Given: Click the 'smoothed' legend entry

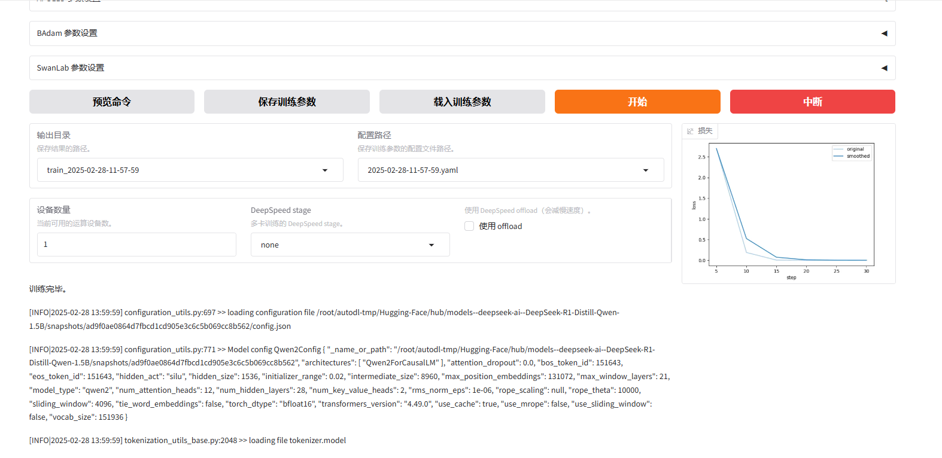Looking at the screenshot, I should (x=852, y=156).
